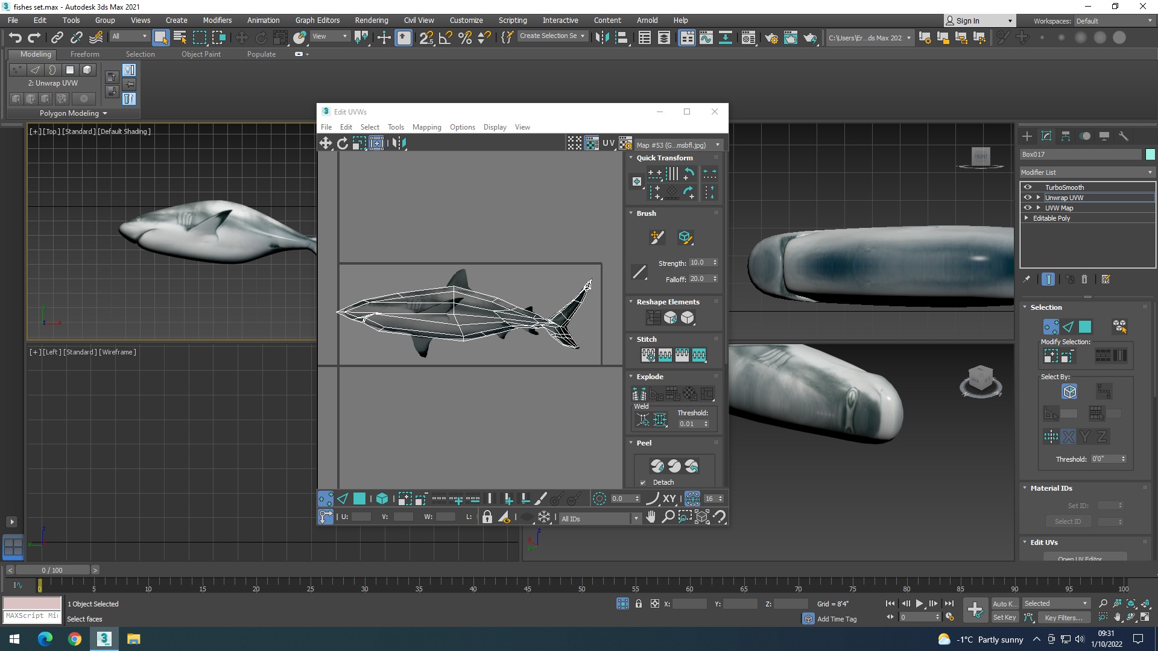
Task: Click the Box017 object color swatch
Action: coord(1150,154)
